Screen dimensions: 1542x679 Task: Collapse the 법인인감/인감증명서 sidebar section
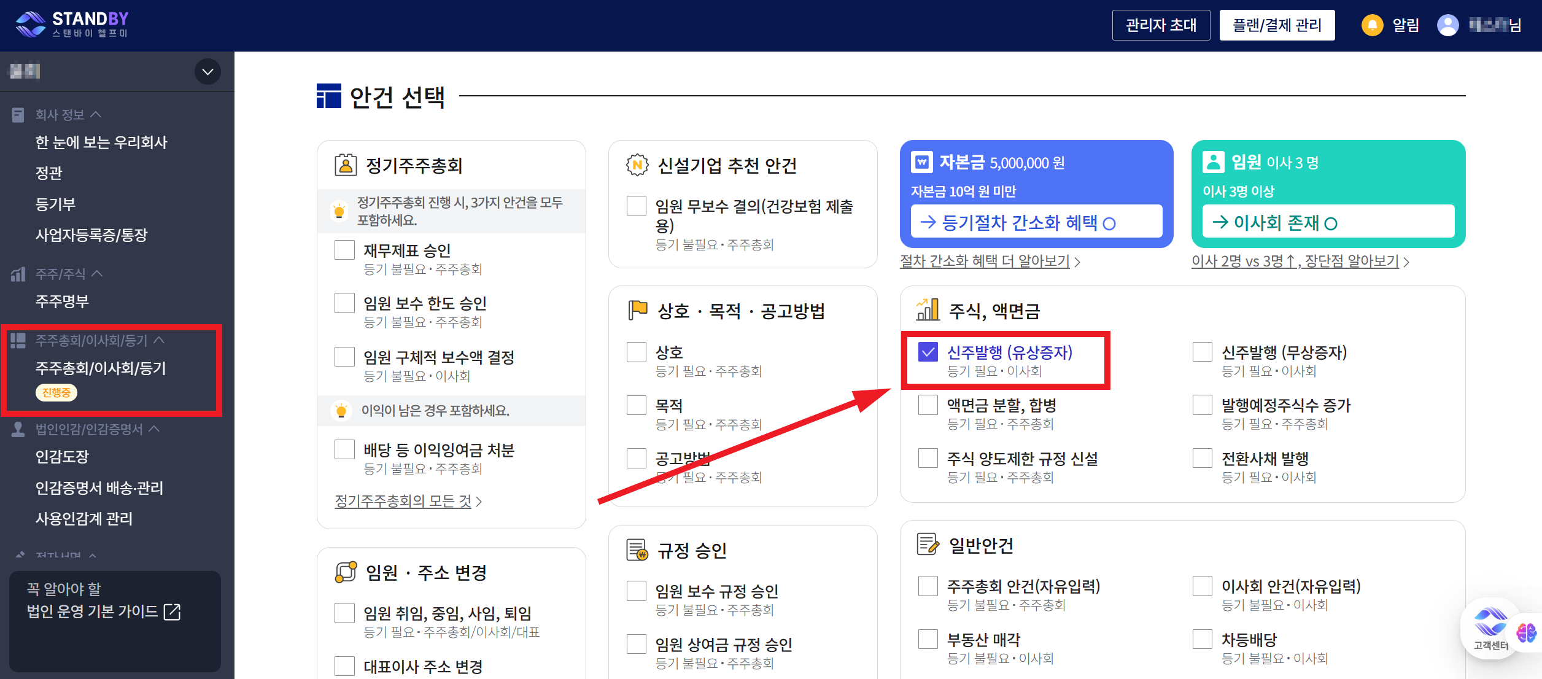pos(97,429)
